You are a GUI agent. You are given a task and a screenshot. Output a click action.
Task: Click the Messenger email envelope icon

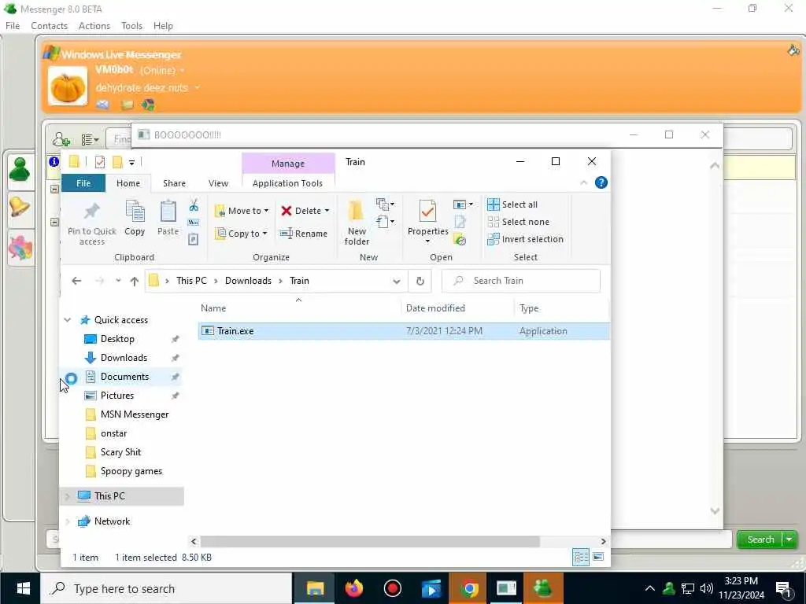pyautogui.click(x=103, y=105)
